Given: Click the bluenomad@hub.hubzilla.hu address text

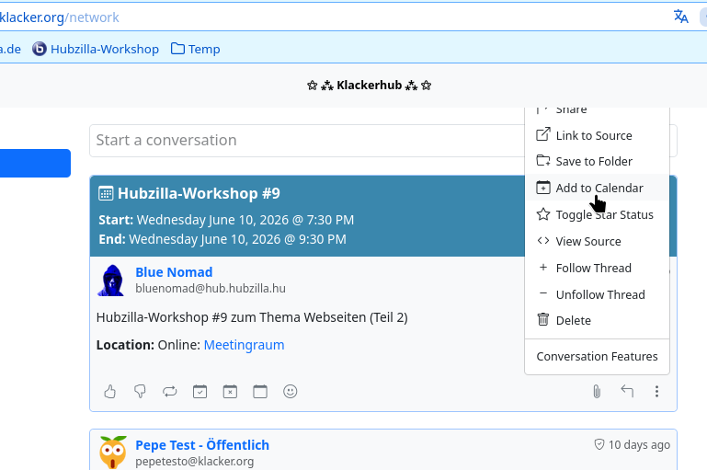Looking at the screenshot, I should [x=211, y=288].
